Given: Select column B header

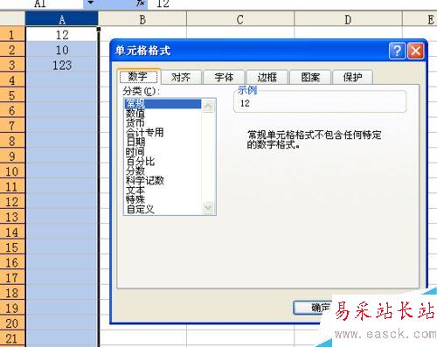Looking at the screenshot, I should (x=142, y=20).
